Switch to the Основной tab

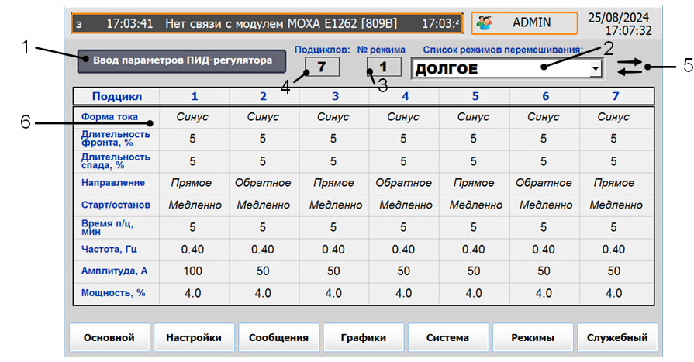[x=109, y=338]
